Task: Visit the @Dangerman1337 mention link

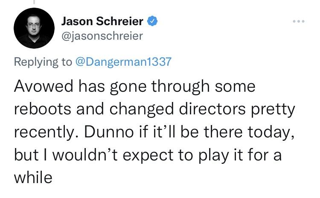Action: 123,61
